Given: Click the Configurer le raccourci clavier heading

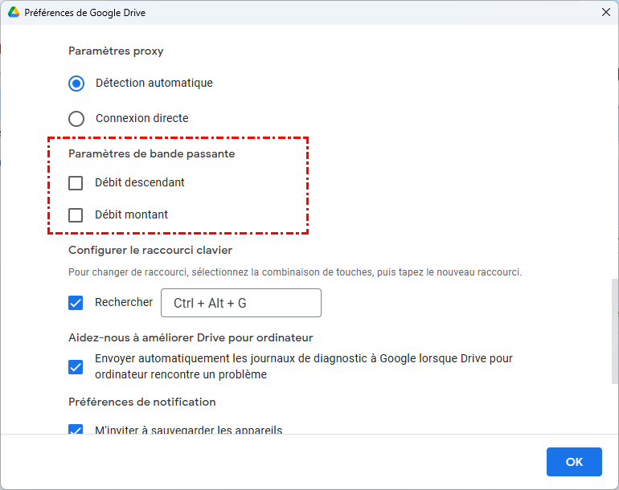Looking at the screenshot, I should pyautogui.click(x=150, y=250).
